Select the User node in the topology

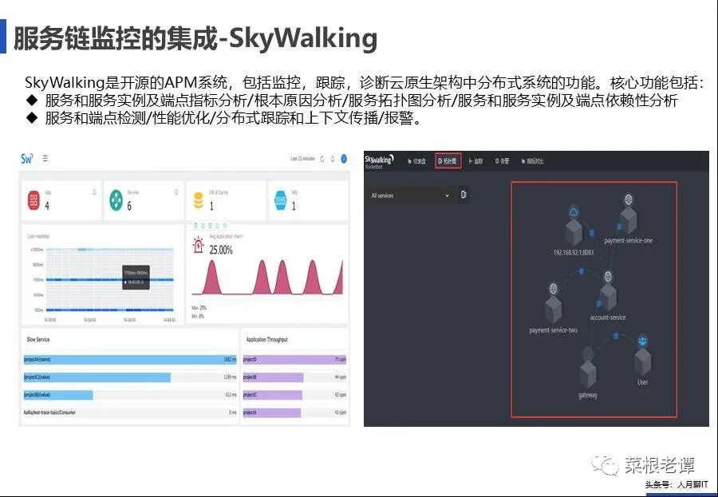[642, 362]
